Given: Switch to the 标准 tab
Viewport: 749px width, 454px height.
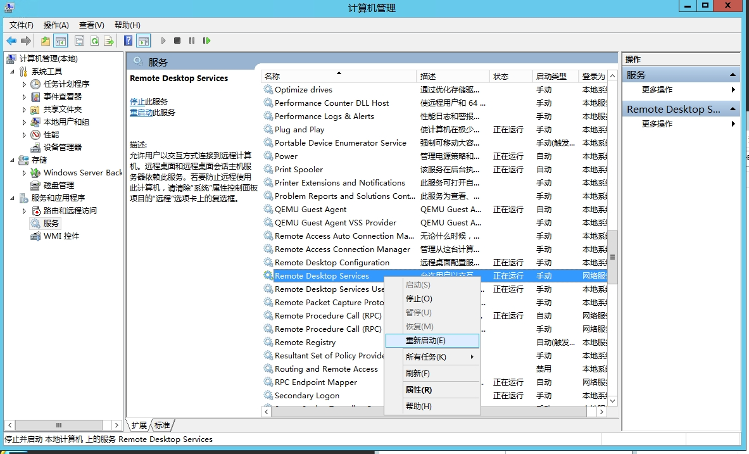Looking at the screenshot, I should point(162,426).
